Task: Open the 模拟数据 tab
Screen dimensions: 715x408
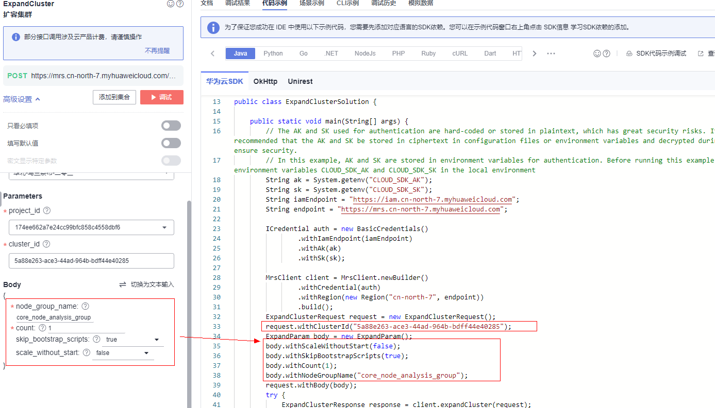Action: [x=421, y=3]
